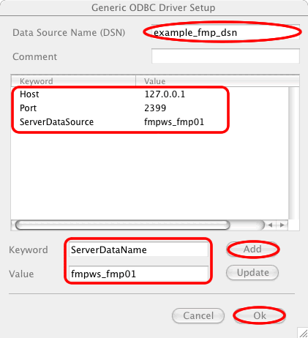
Task: Click the Keyword column header
Action: 73,81
